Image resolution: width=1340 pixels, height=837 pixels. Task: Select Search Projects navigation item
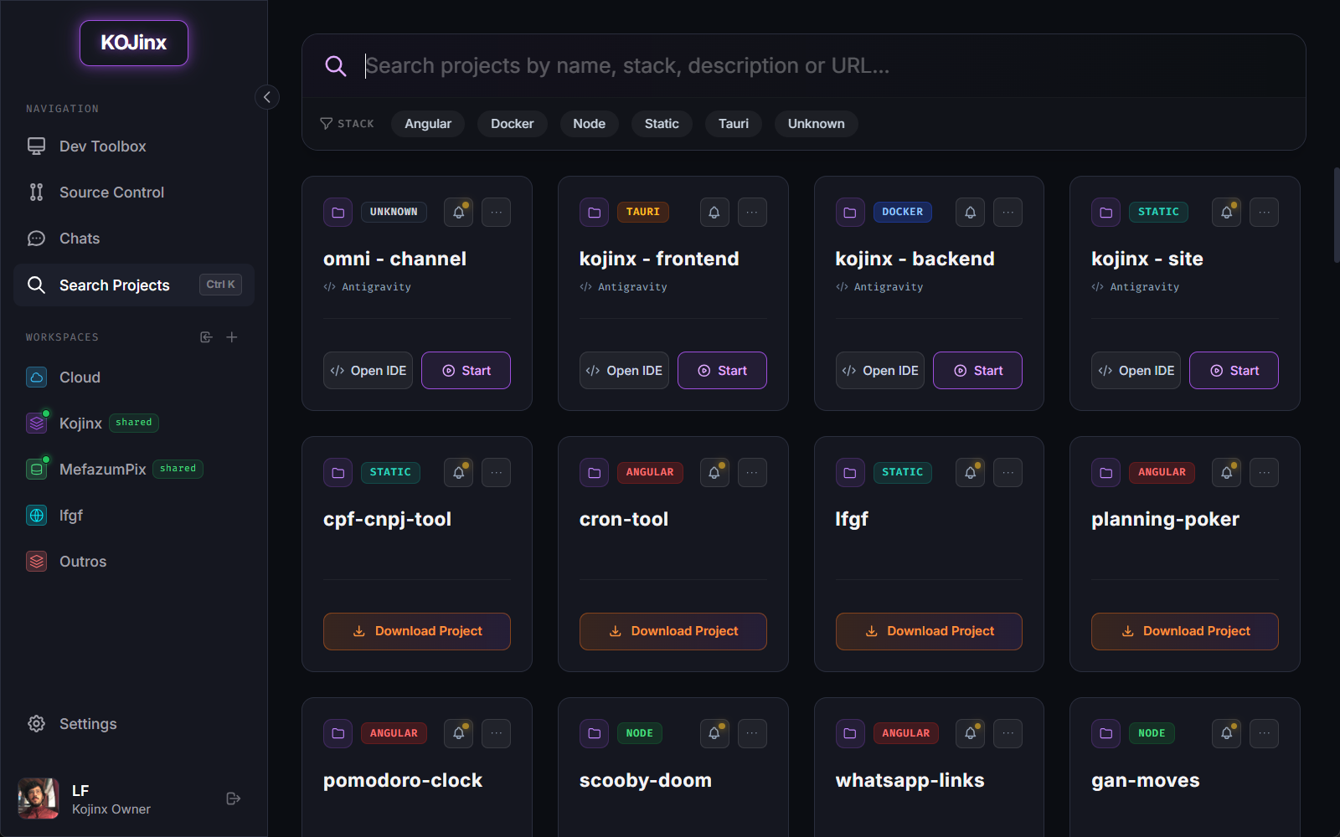(x=134, y=285)
